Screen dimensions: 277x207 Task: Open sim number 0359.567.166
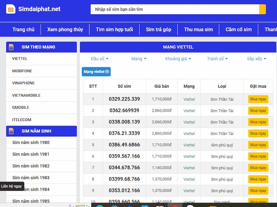coord(124,156)
